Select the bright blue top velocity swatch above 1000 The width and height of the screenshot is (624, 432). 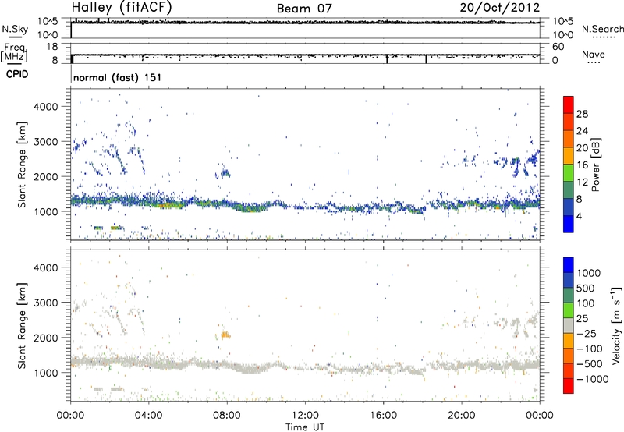click(x=569, y=265)
